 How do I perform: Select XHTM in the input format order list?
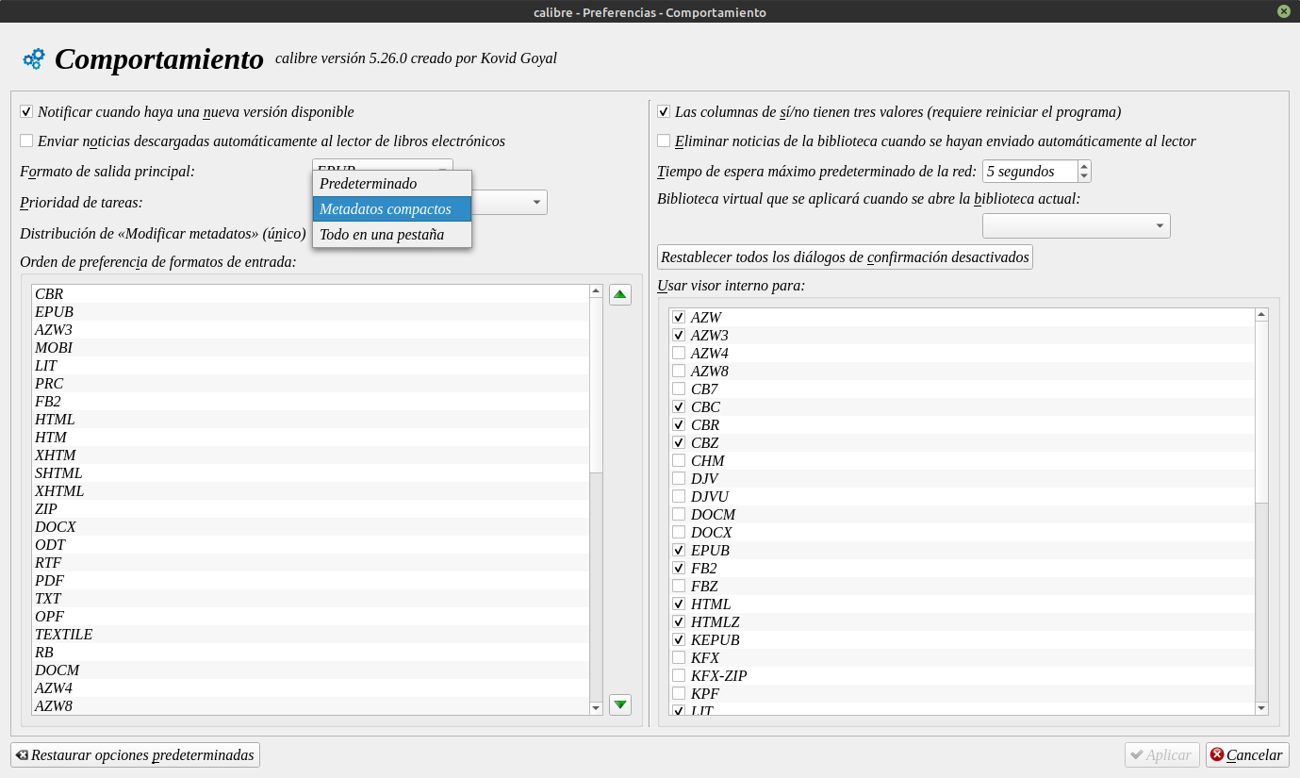pyautogui.click(x=310, y=455)
